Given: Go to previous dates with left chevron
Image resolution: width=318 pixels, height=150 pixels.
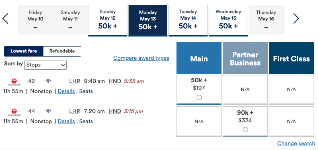Looking at the screenshot, I should (x=5, y=18).
